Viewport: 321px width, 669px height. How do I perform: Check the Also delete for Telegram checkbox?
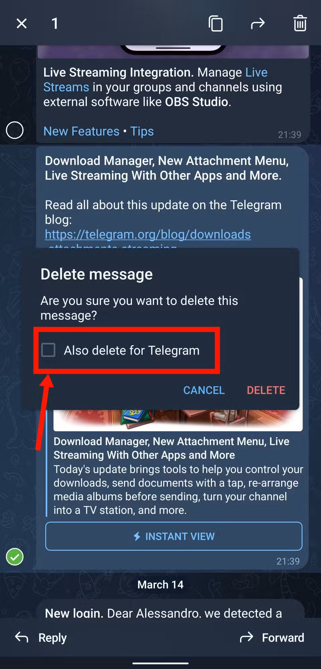click(48, 350)
